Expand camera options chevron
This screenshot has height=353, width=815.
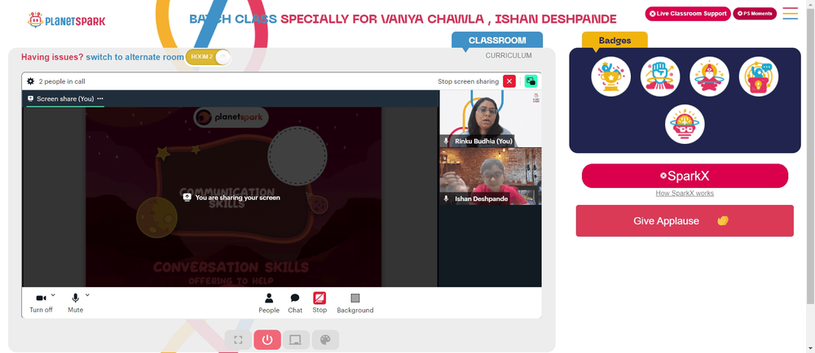53,295
